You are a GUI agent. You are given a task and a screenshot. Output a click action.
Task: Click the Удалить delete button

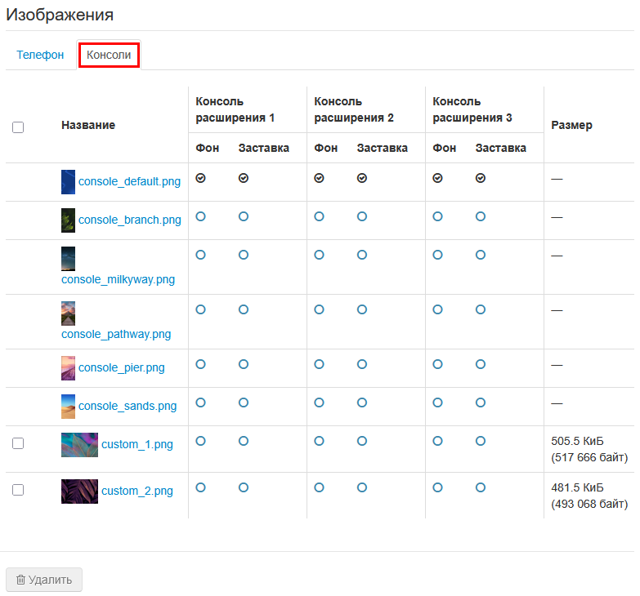tap(44, 580)
